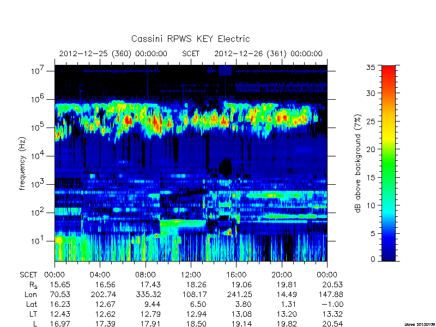The height and width of the screenshot is (327, 436).
Task: Click colorbar tick value 20
Action: point(371,149)
